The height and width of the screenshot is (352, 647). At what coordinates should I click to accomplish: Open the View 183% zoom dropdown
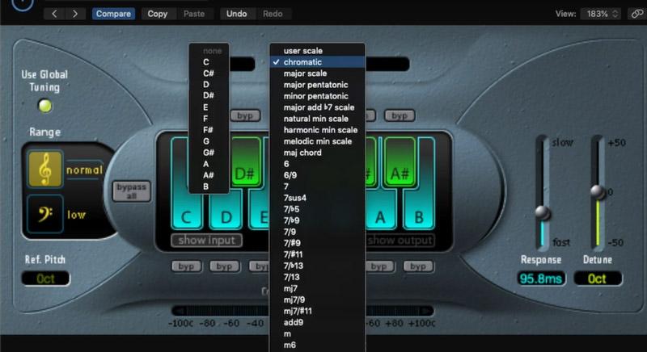click(x=602, y=14)
